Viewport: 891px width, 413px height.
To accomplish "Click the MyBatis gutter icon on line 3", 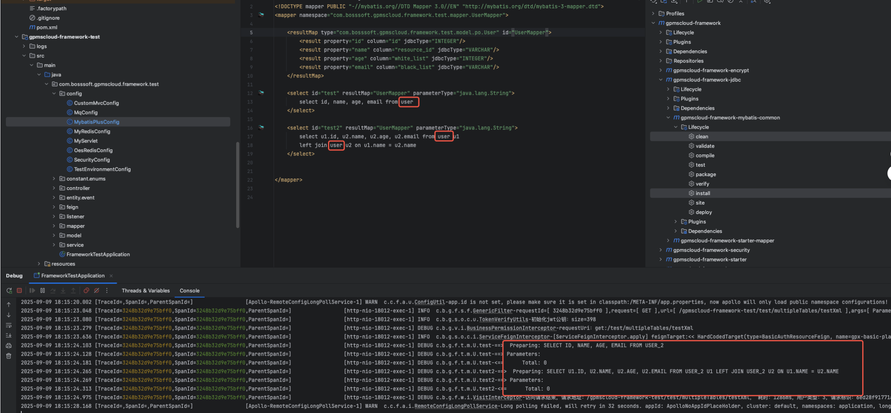I will (261, 15).
